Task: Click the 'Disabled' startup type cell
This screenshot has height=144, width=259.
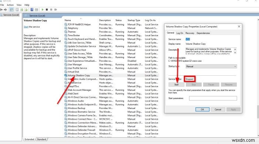Action: (132, 61)
